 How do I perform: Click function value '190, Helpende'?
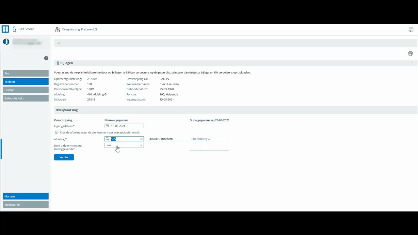tap(169, 94)
